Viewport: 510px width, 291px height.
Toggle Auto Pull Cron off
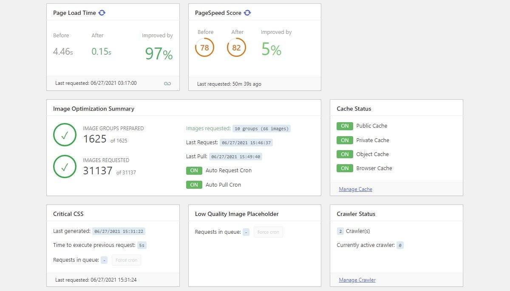[x=194, y=185]
